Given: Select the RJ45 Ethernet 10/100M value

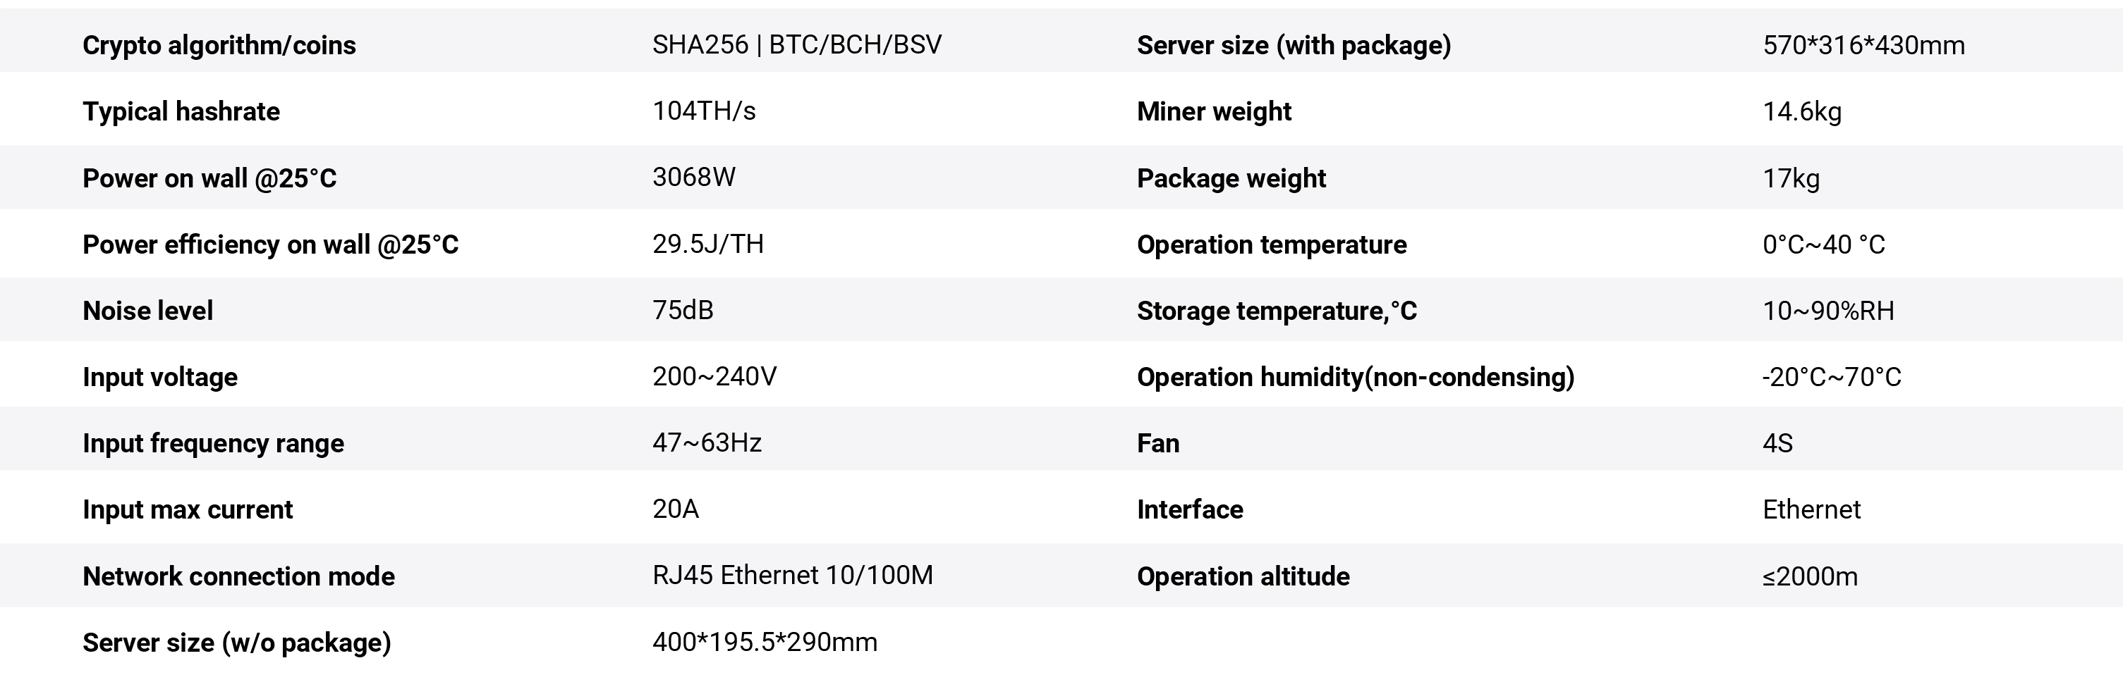Looking at the screenshot, I should click(x=792, y=575).
